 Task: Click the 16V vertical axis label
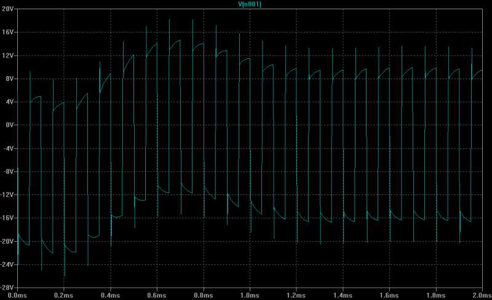coord(8,33)
